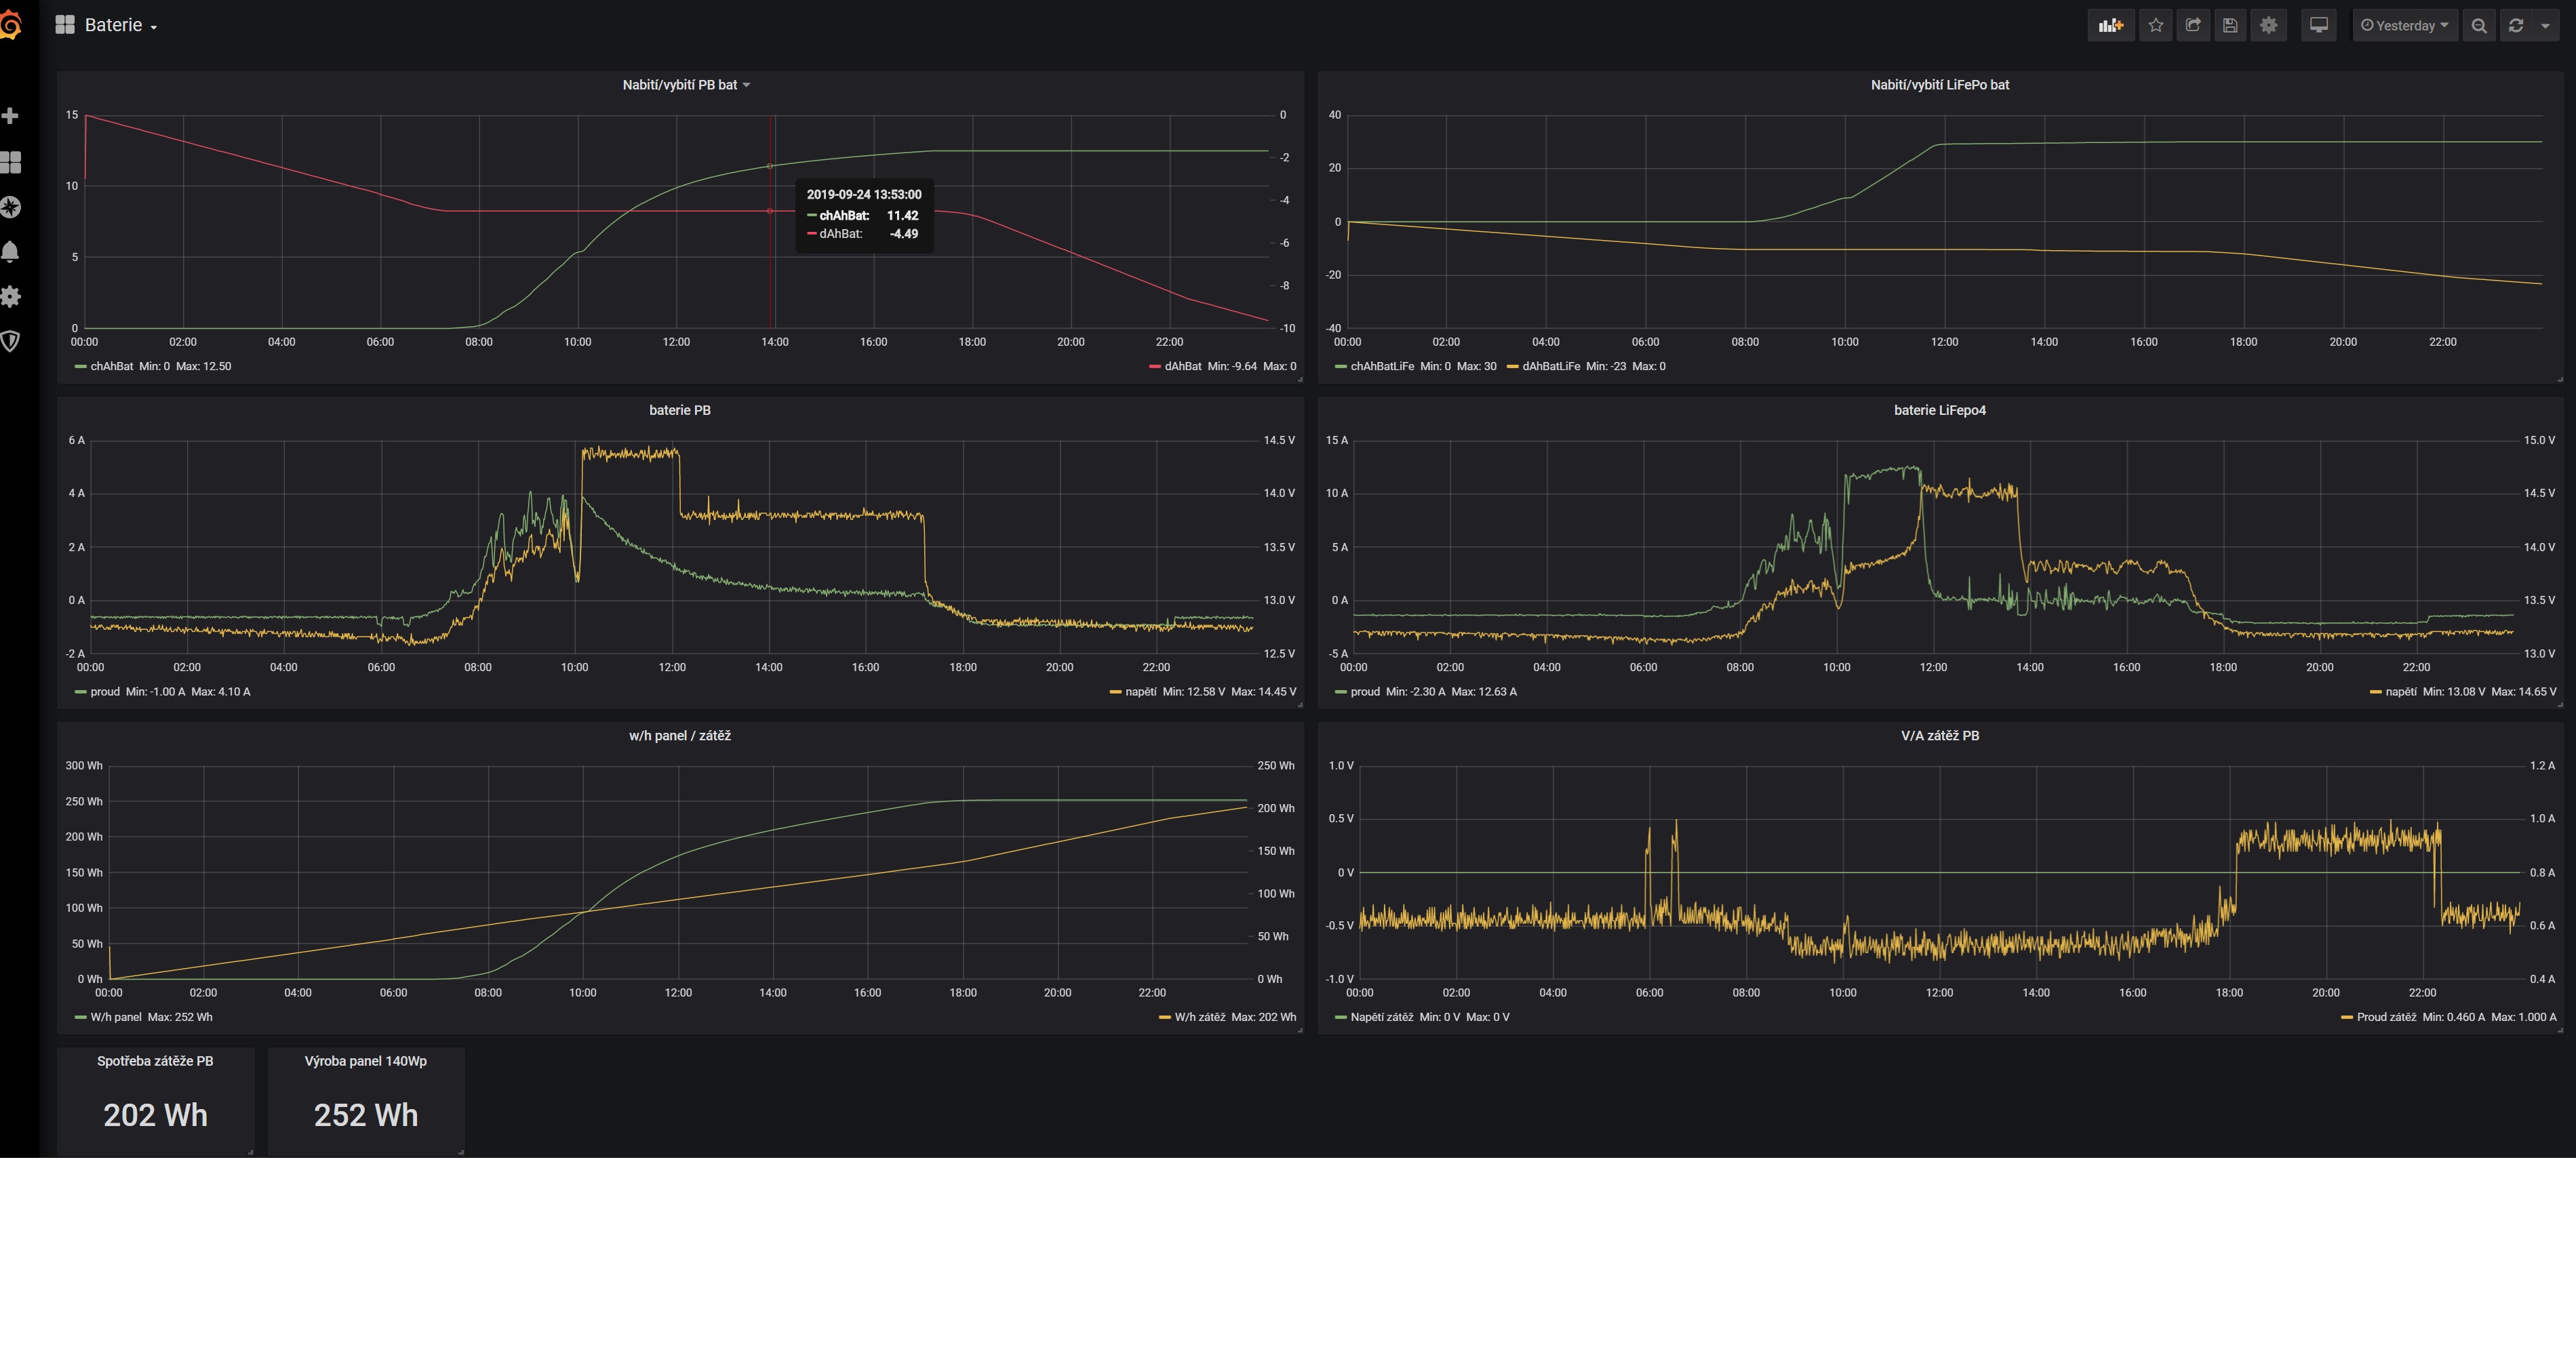Star this dashboard as favorite
Viewport: 2576px width, 1345px height.
(2155, 26)
